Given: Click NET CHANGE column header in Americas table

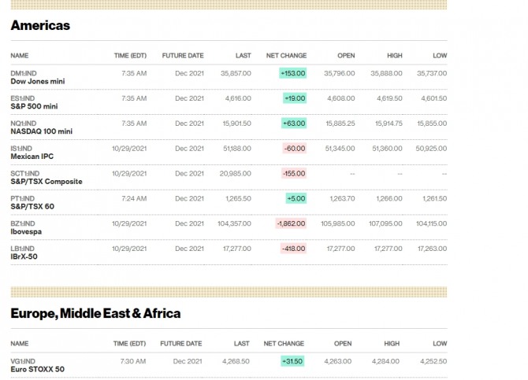Looking at the screenshot, I should [x=286, y=56].
